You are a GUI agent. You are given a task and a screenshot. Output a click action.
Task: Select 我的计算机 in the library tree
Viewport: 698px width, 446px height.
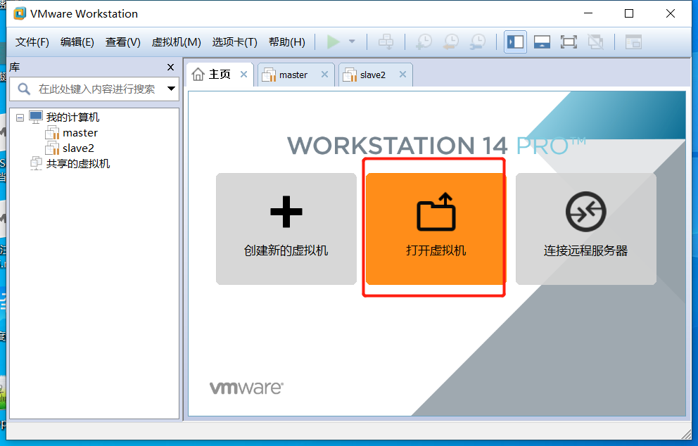[72, 117]
